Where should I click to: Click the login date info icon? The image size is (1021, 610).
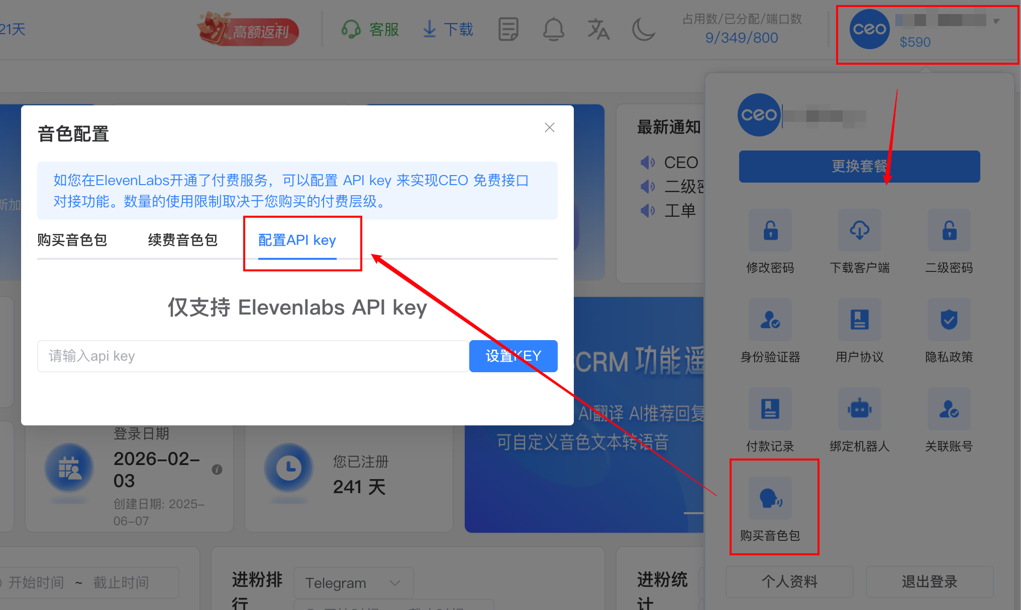[217, 470]
